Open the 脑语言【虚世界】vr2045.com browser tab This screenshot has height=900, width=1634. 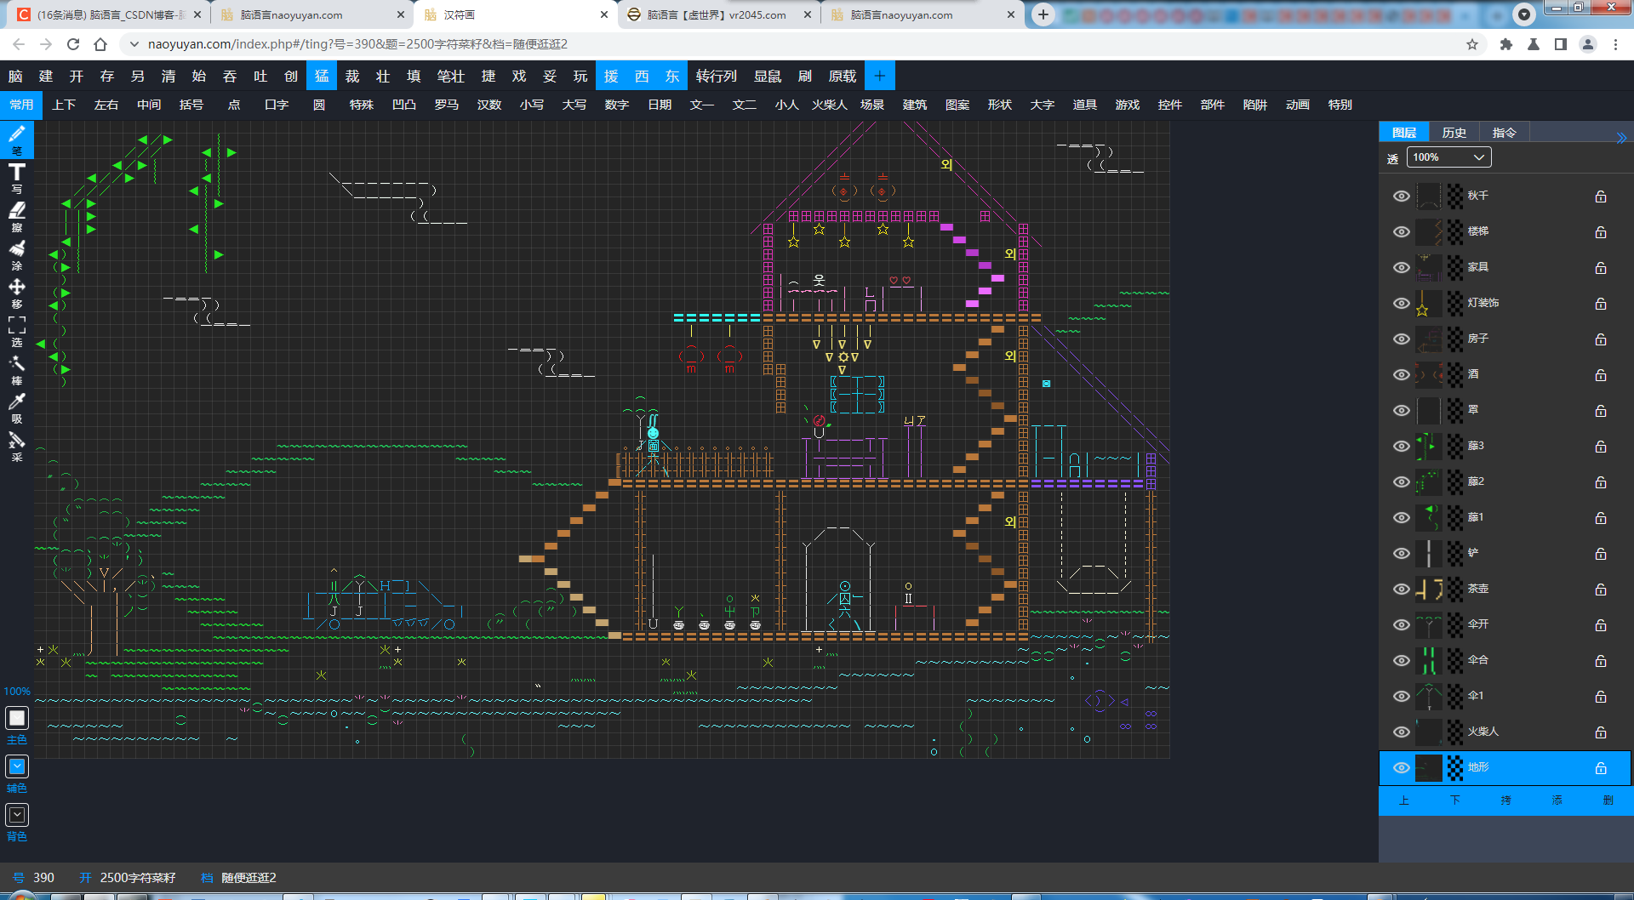tap(717, 14)
